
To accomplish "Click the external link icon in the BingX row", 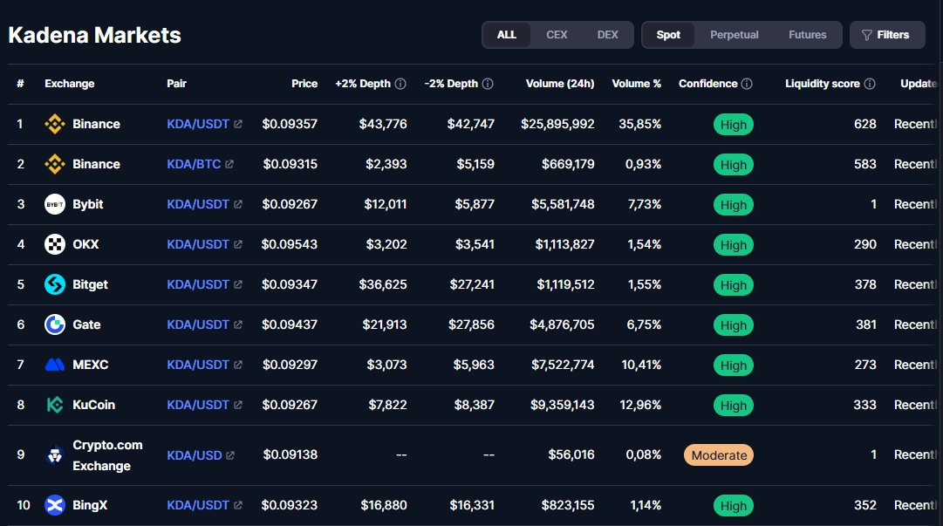I will click(238, 505).
